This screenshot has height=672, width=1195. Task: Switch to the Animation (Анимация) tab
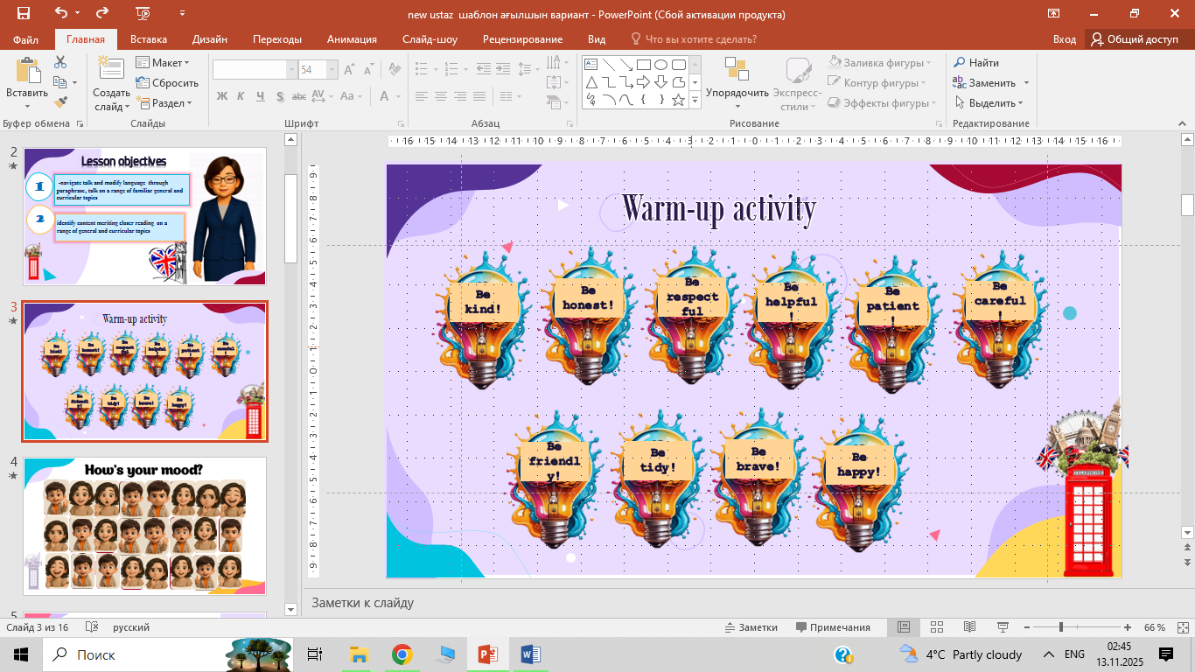coord(352,39)
